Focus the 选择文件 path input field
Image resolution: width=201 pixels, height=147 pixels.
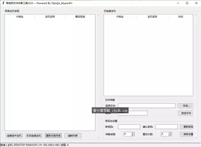(147, 106)
